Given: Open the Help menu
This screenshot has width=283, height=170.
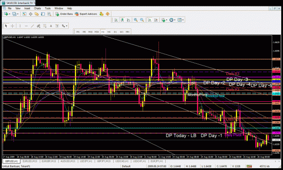Looking at the screenshot, I should pyautogui.click(x=69, y=8).
